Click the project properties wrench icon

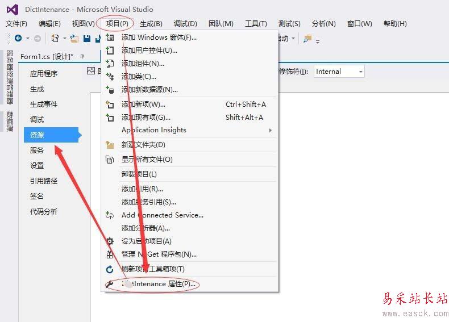pos(110,284)
